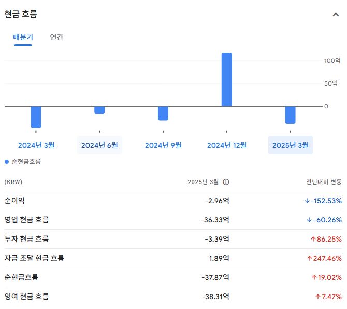Click the 현금 흐름 section title
The width and height of the screenshot is (347, 309).
coord(21,14)
